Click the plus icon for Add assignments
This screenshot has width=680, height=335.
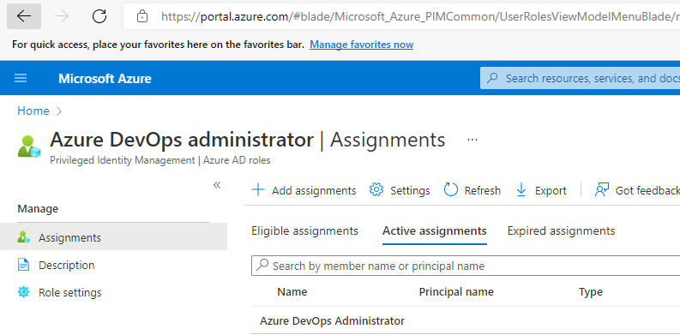click(x=258, y=190)
